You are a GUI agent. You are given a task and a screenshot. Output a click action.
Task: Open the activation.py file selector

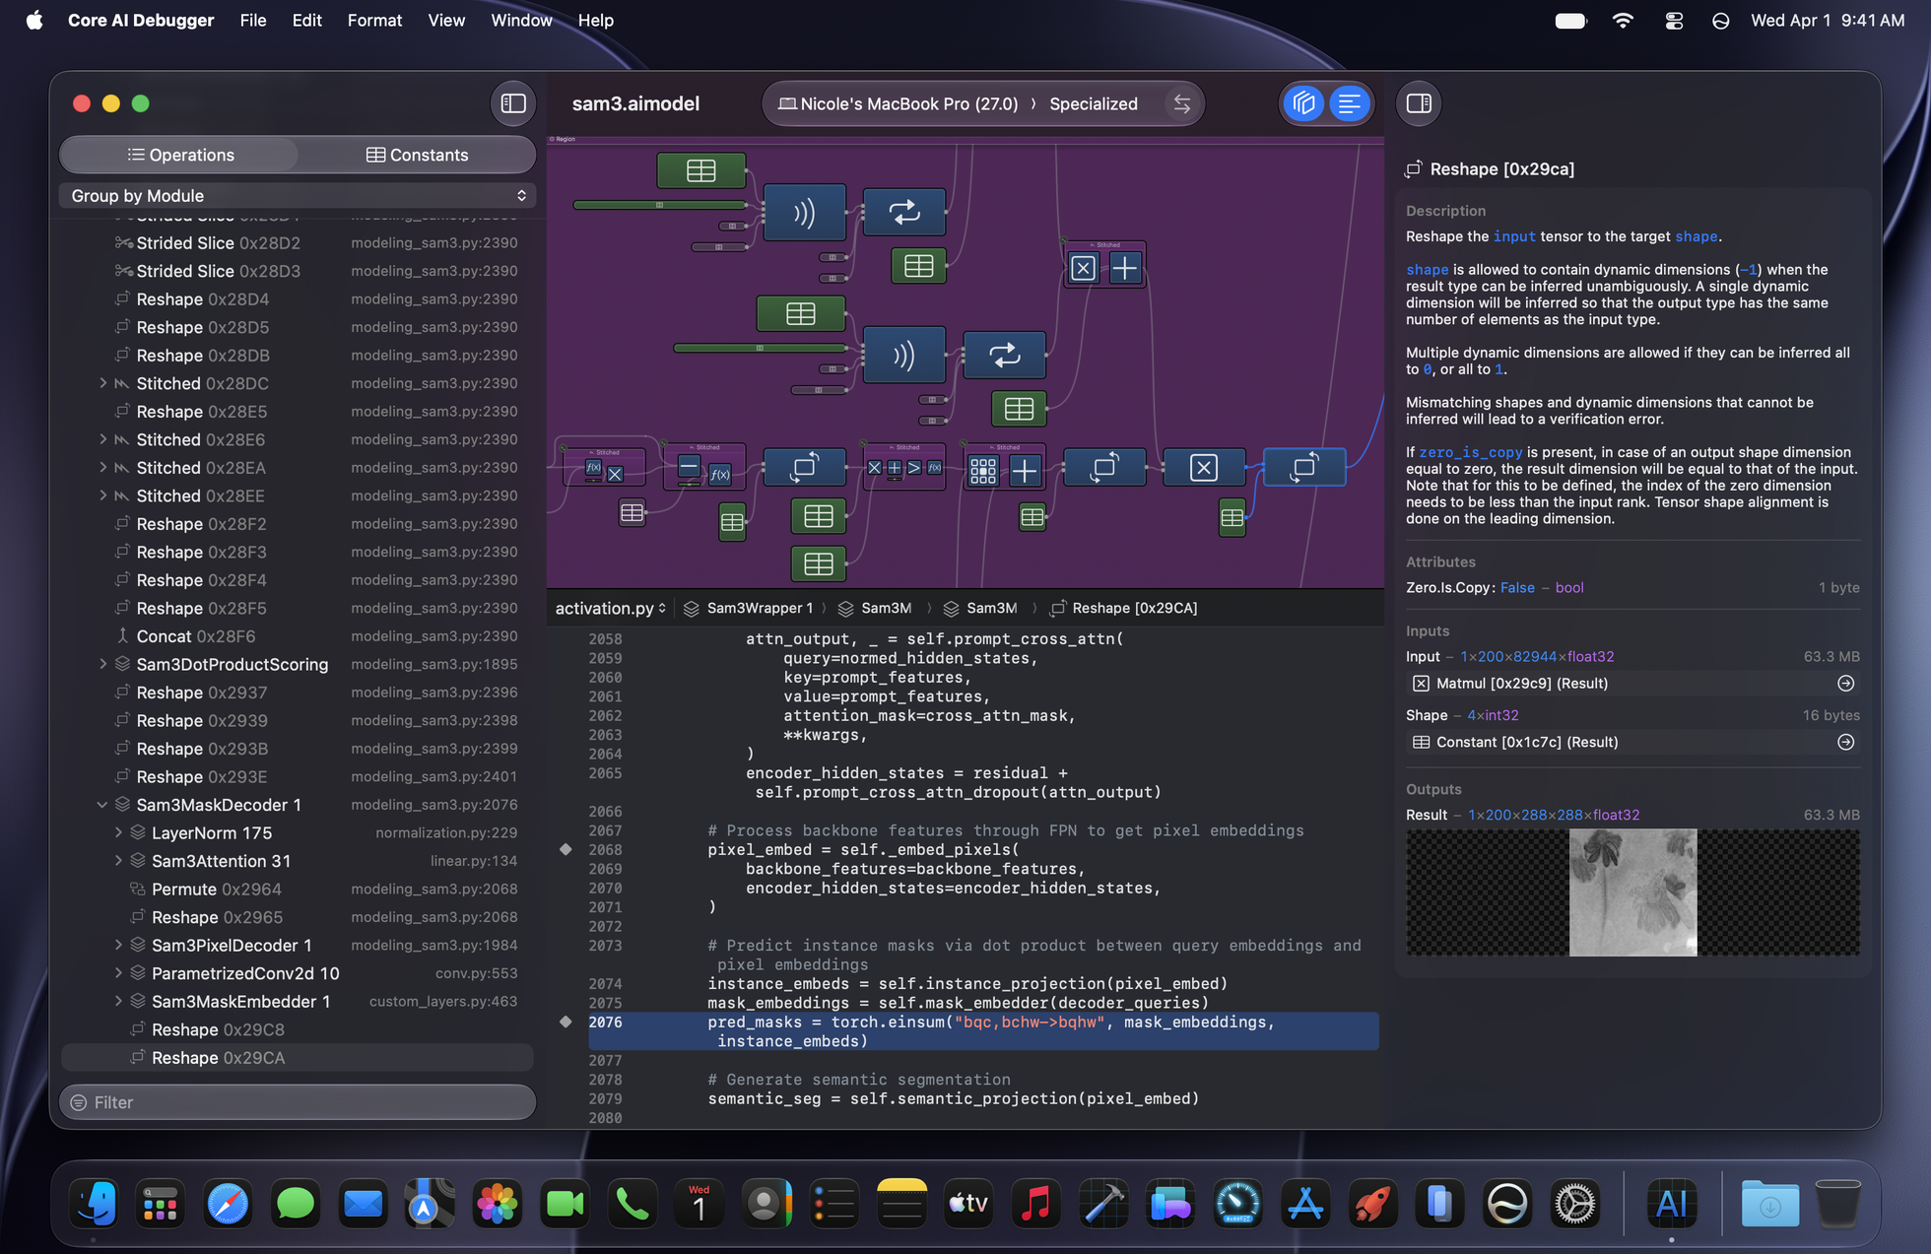tap(611, 608)
